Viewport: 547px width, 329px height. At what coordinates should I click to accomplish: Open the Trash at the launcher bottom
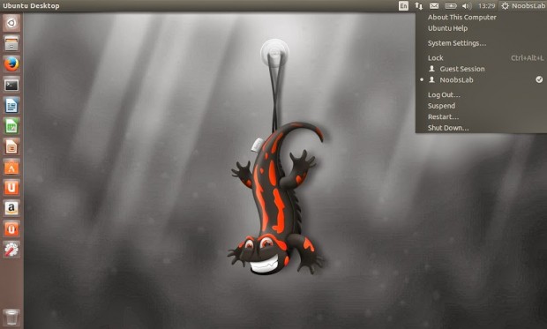pyautogui.click(x=11, y=317)
